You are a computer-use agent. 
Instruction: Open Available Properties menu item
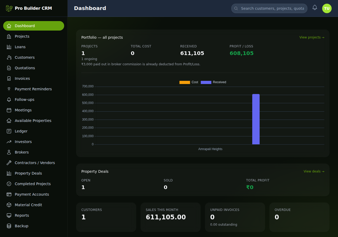pos(34,121)
